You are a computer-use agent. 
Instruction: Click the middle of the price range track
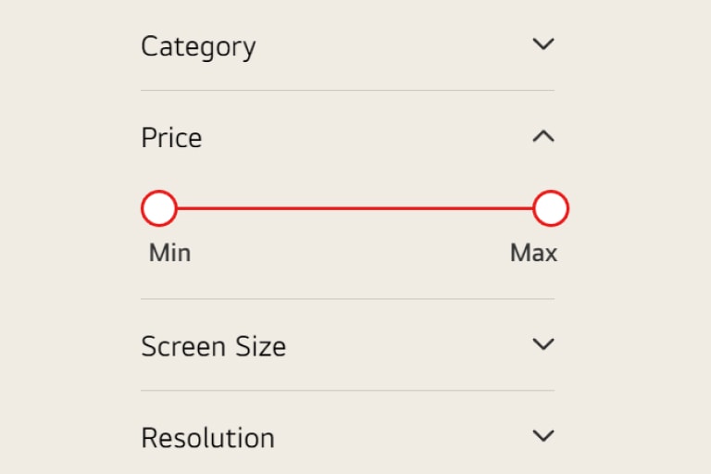(355, 208)
